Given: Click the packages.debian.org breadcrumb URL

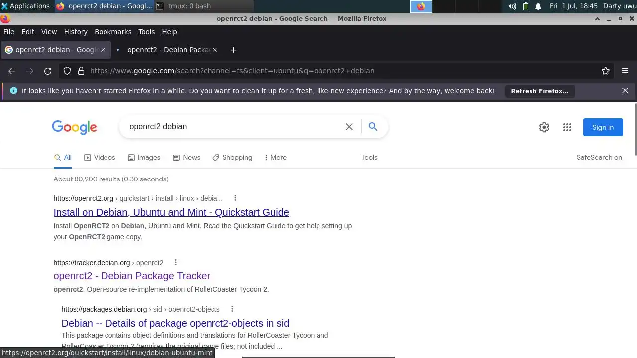Looking at the screenshot, I should click(140, 309).
